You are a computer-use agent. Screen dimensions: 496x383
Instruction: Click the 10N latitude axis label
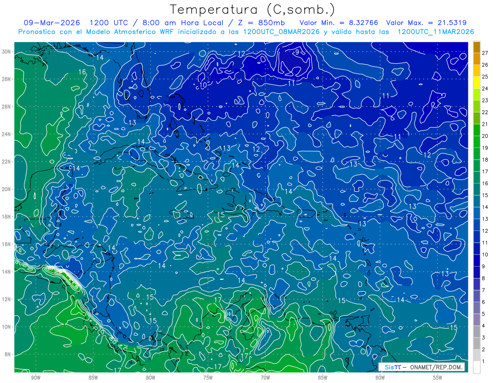[7, 327]
